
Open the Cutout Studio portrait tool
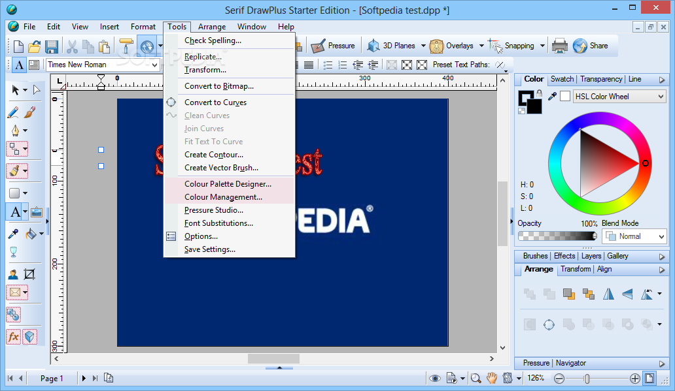click(13, 274)
